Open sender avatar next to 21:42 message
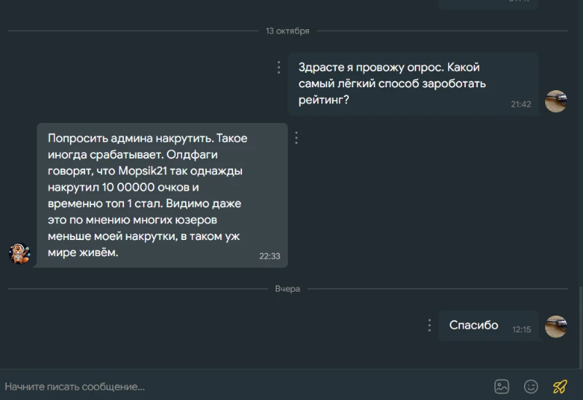This screenshot has width=583, height=400. (x=556, y=101)
